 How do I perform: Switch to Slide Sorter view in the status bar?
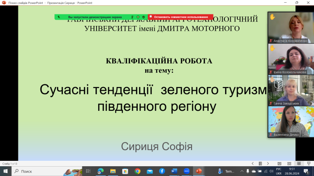point(289,163)
